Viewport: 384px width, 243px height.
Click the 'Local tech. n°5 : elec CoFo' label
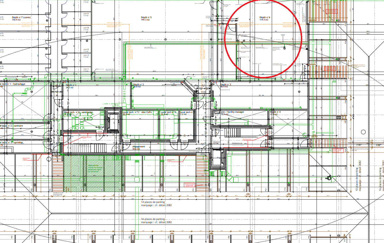[137, 112]
